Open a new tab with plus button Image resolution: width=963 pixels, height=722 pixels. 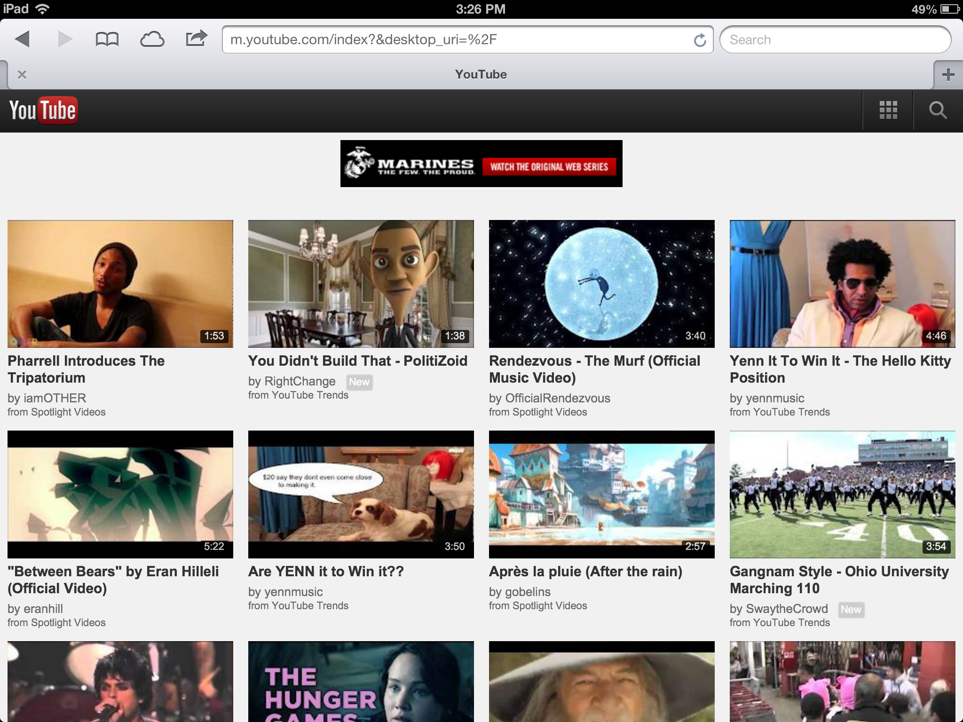click(948, 74)
